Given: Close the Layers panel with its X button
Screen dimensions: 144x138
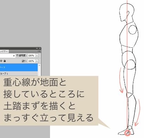Looking at the screenshot, I should coord(40,48).
